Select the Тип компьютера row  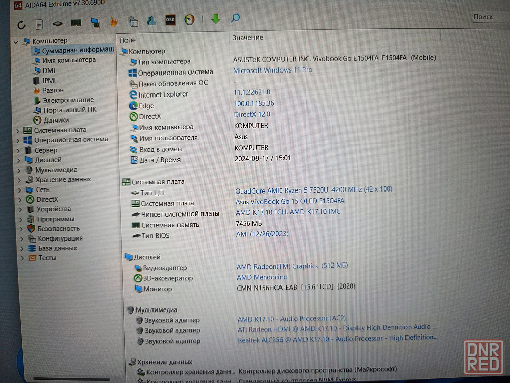[283, 60]
